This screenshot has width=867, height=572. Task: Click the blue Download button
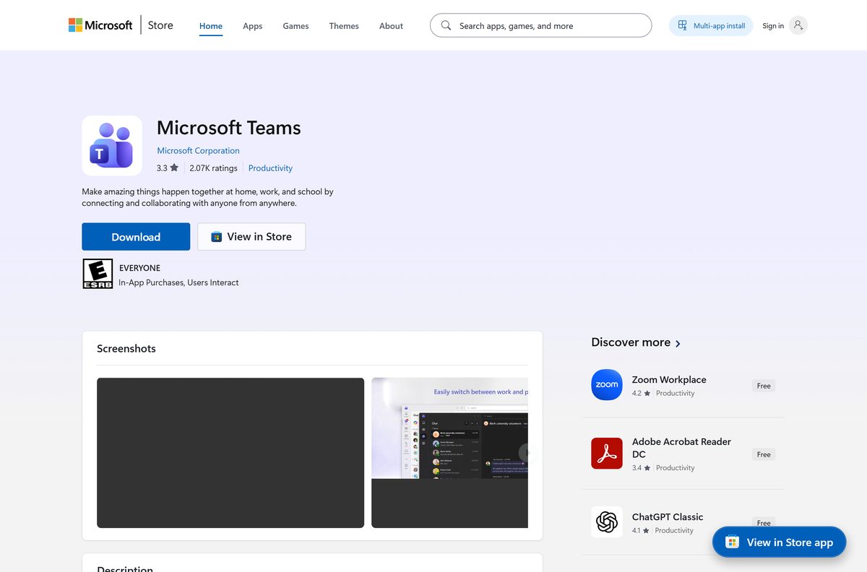tap(136, 237)
